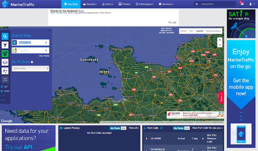Toggle the 'Any' option in Port Calls
This screenshot has height=151, width=258.
187,128
